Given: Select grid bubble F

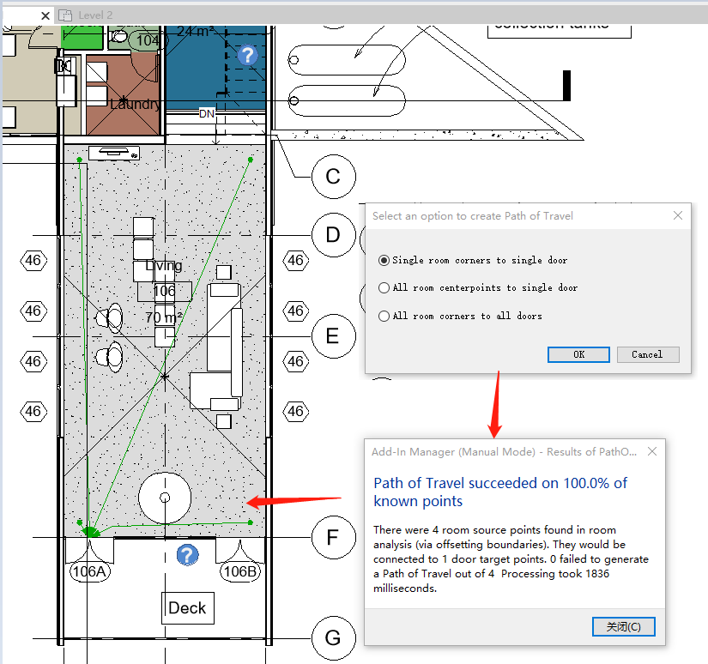Looking at the screenshot, I should 333,537.
